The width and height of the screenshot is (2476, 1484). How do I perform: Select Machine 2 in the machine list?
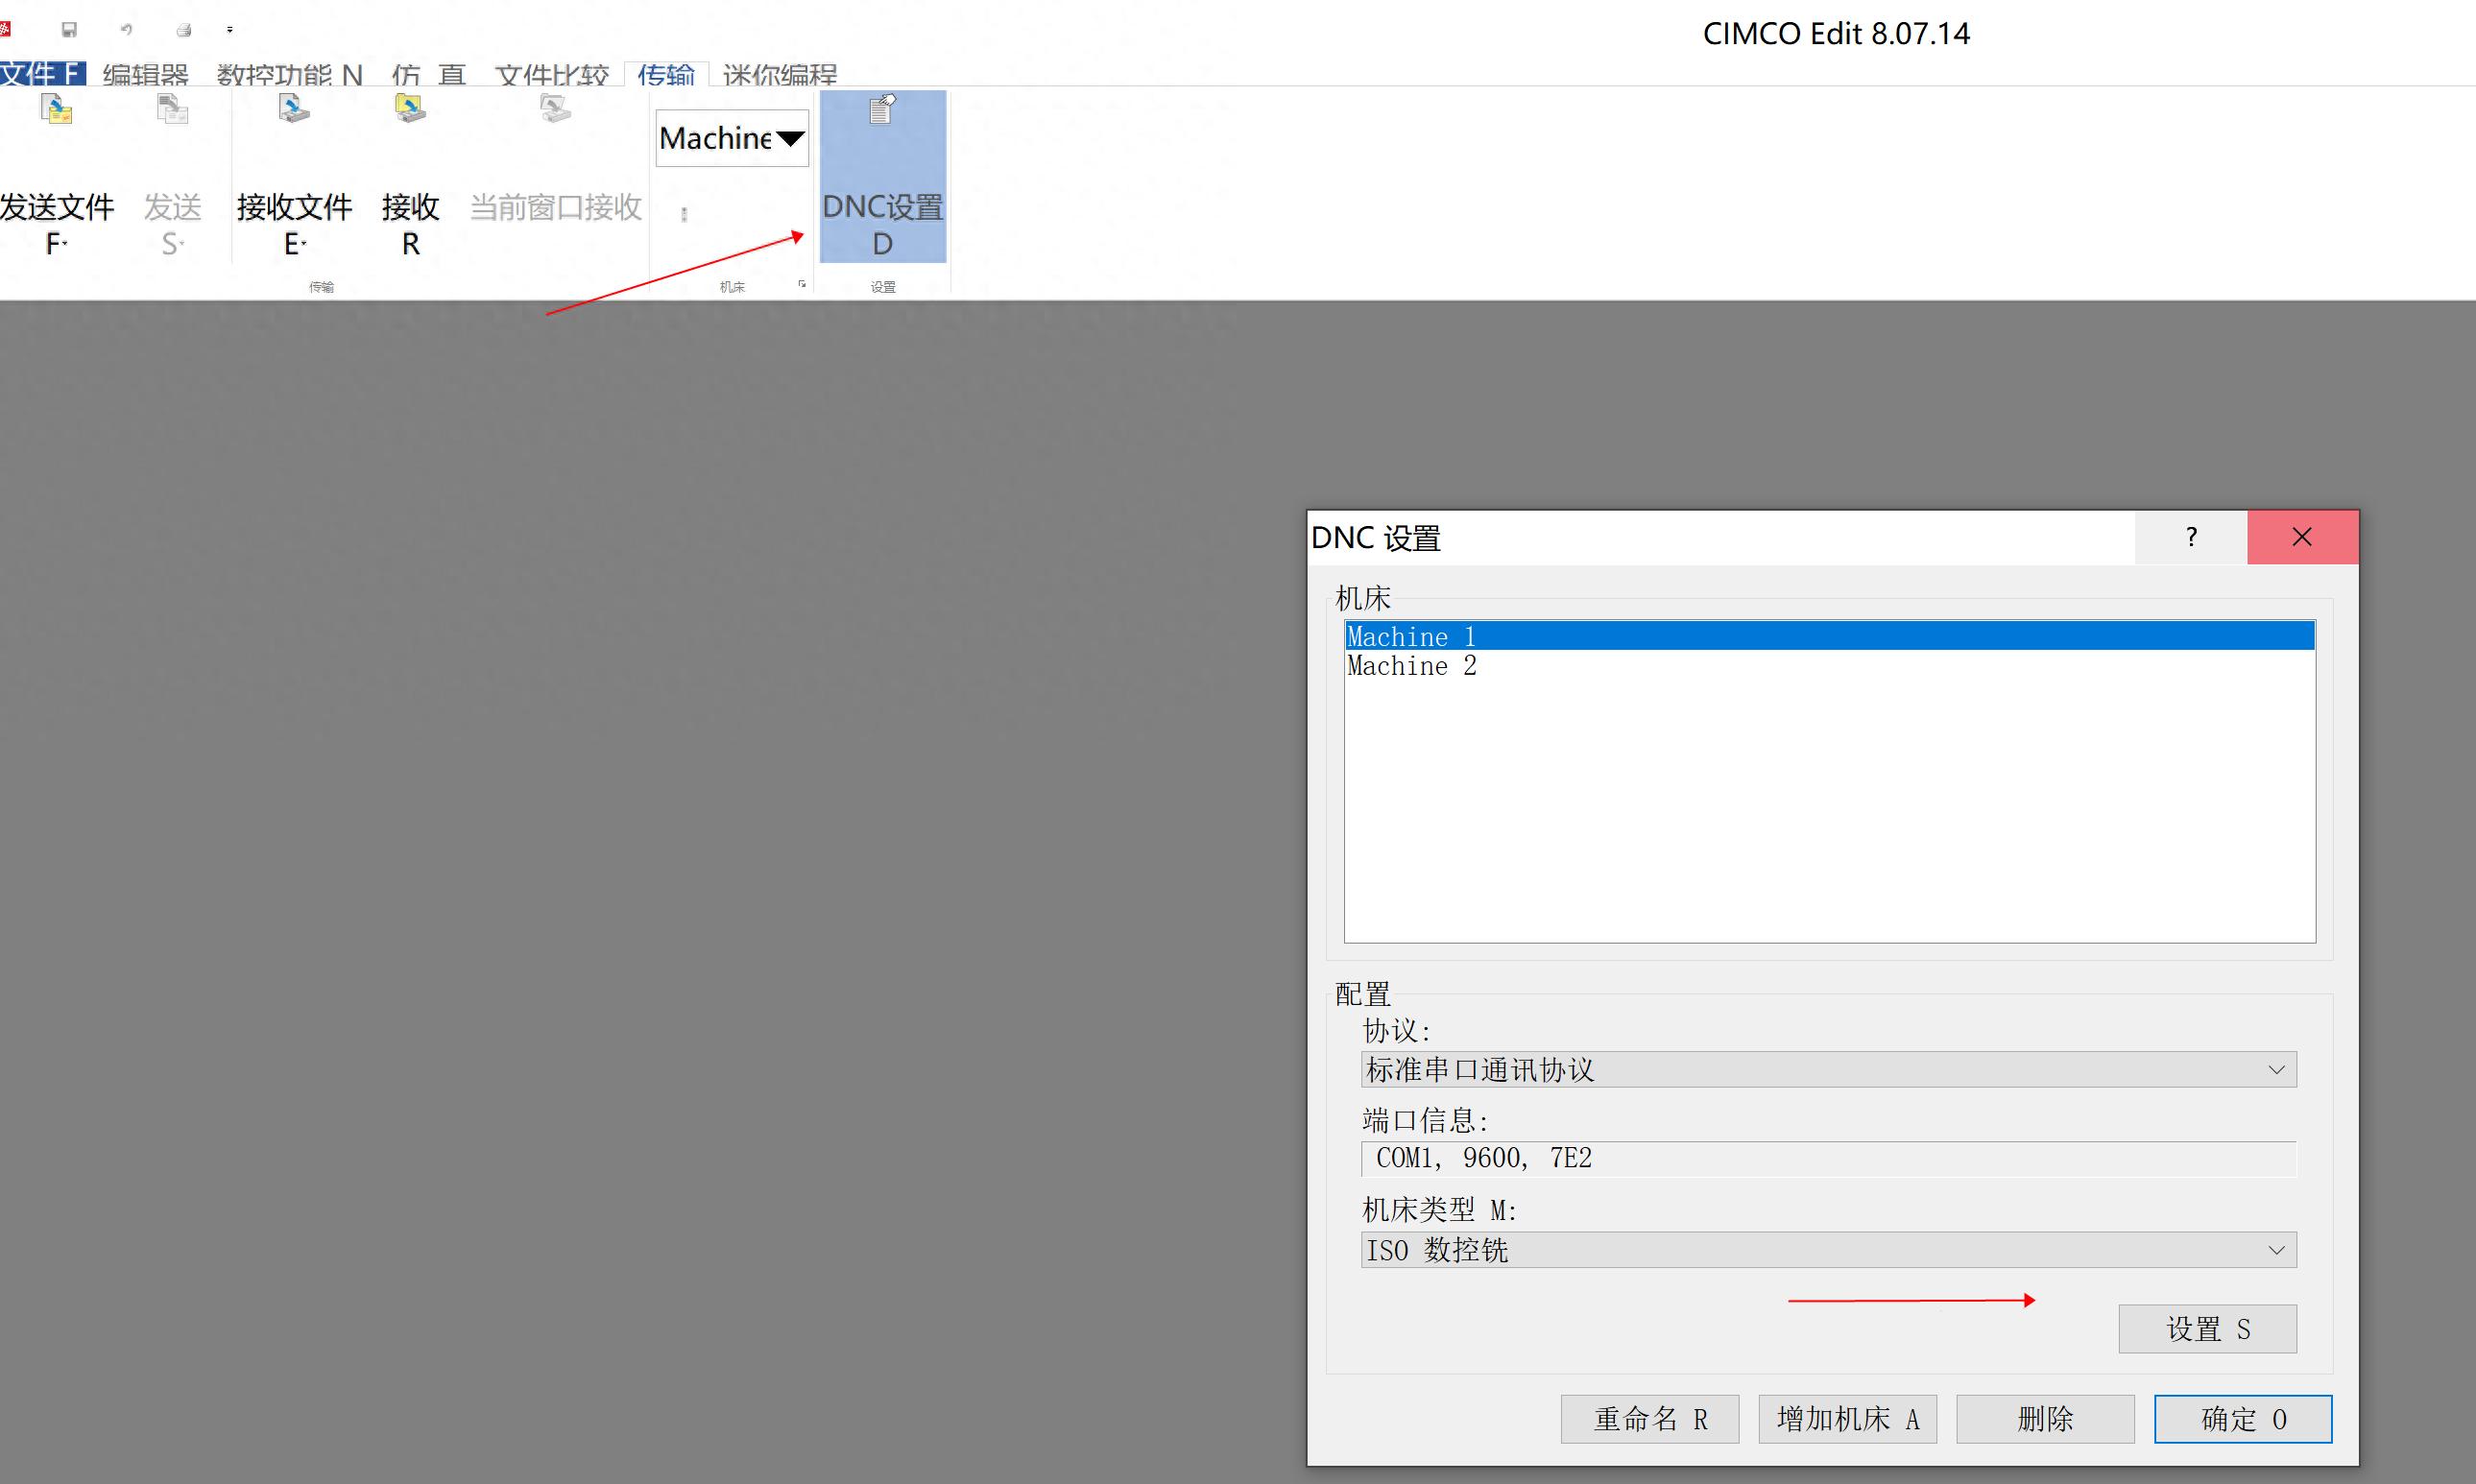pos(1411,666)
